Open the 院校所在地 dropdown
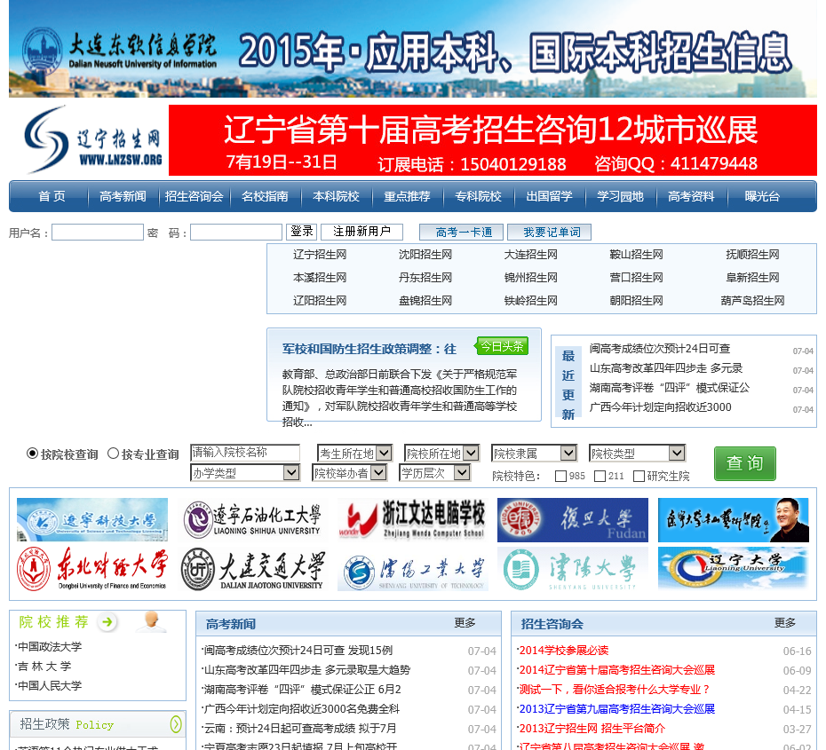 point(441,453)
